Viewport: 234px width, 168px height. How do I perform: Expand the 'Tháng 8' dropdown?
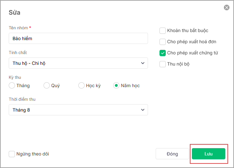point(78,110)
